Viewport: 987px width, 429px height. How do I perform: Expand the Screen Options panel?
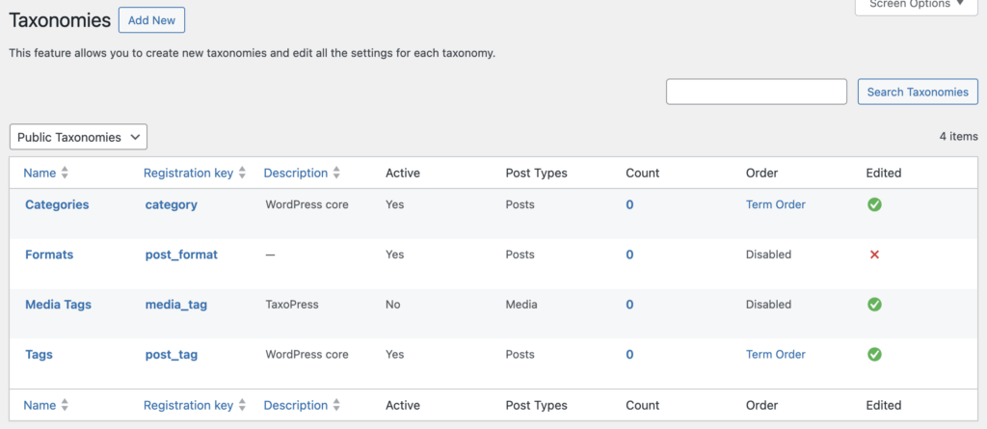coord(916,5)
